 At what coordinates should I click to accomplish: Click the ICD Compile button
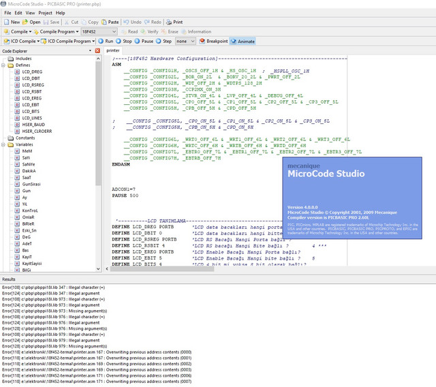pos(20,41)
